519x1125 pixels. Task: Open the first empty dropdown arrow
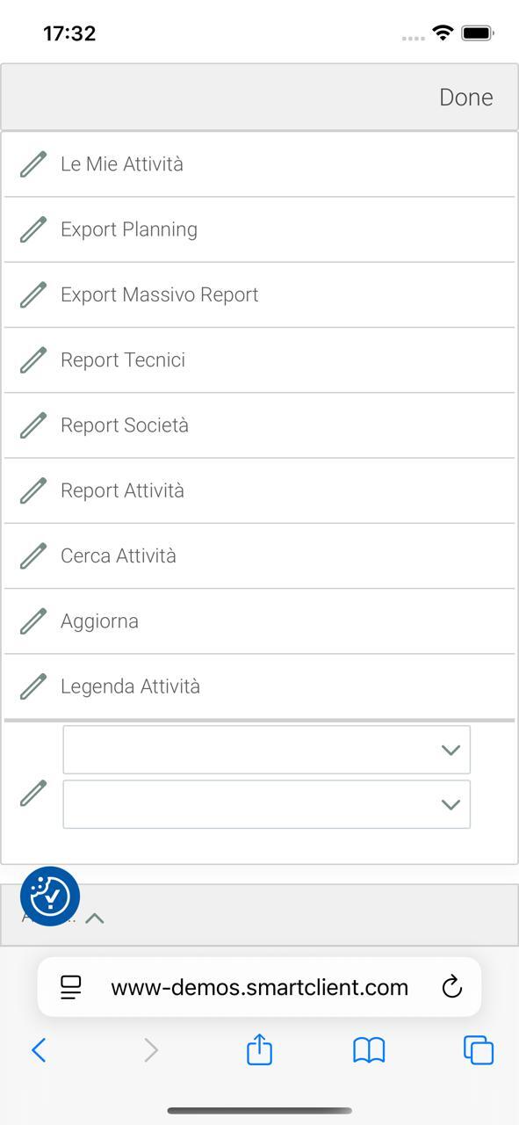(x=451, y=750)
